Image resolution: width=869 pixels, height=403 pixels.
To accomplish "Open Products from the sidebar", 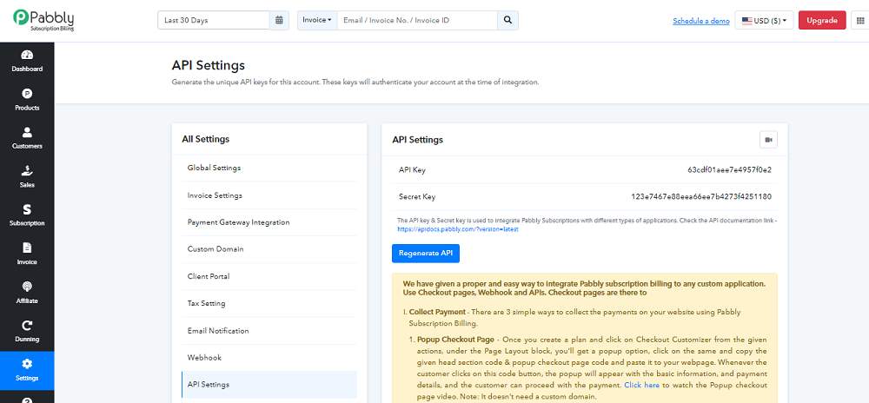I will pos(27,100).
